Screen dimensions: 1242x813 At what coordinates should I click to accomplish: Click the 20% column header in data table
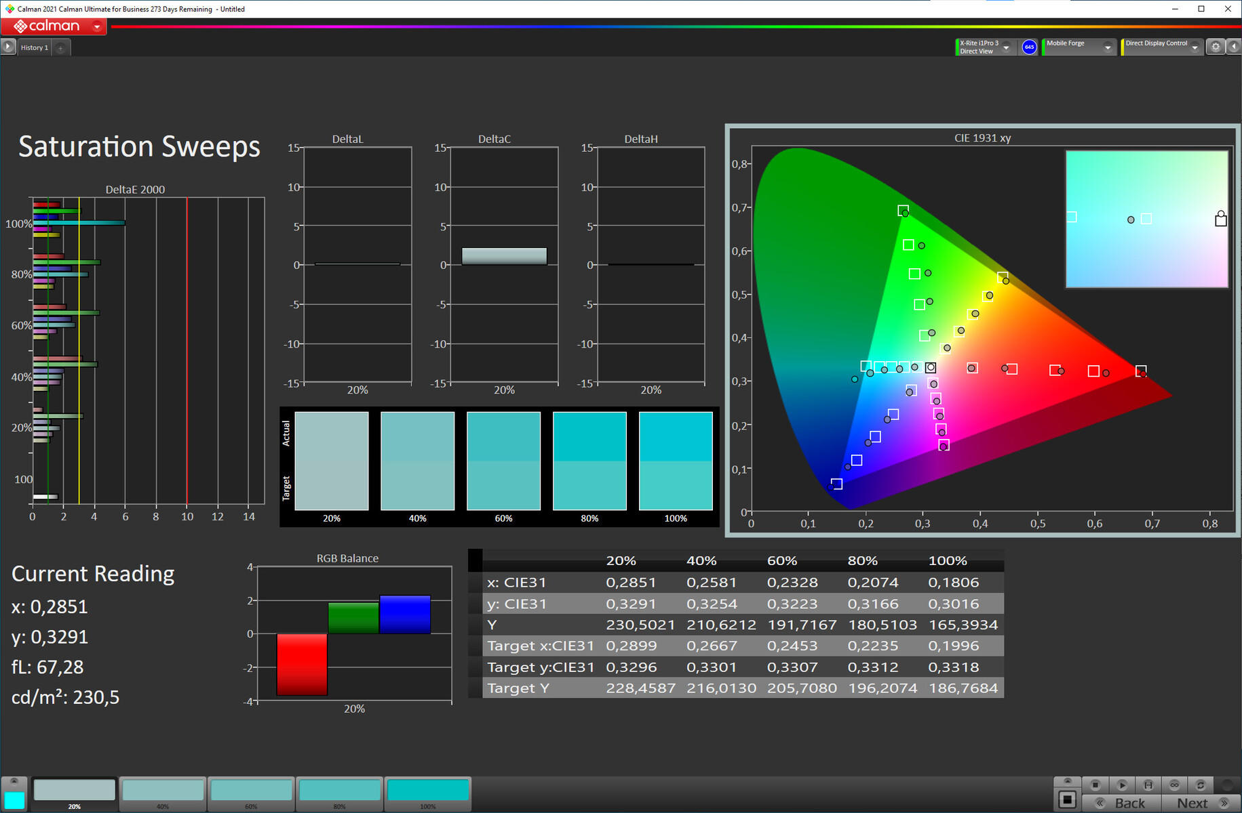(x=621, y=561)
